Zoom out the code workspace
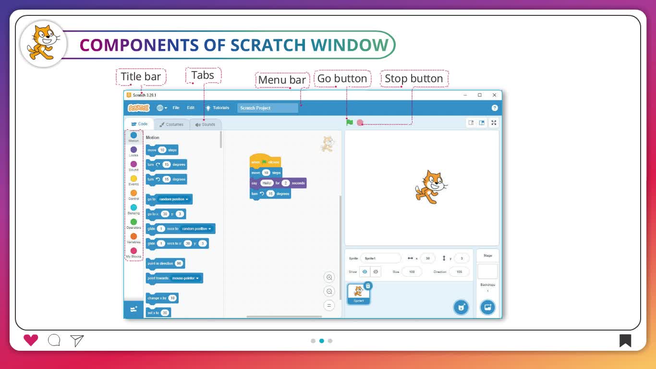Image resolution: width=656 pixels, height=369 pixels. click(329, 291)
